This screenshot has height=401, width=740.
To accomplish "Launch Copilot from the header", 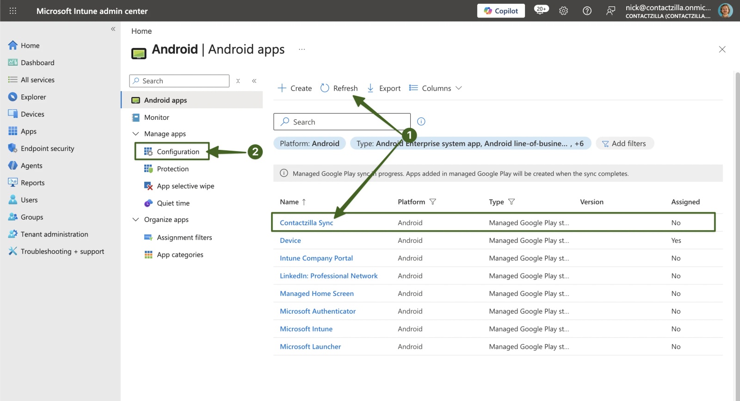I will pyautogui.click(x=501, y=11).
